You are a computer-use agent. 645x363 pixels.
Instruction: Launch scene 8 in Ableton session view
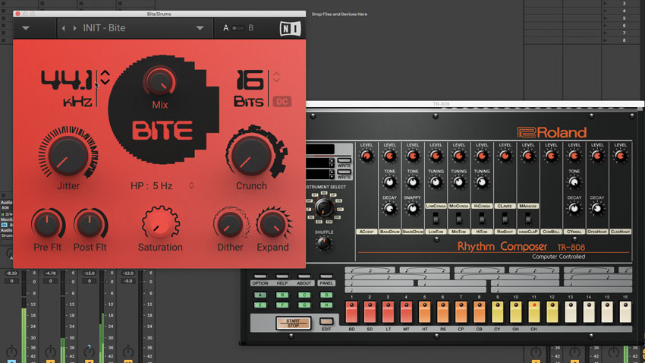point(605,40)
